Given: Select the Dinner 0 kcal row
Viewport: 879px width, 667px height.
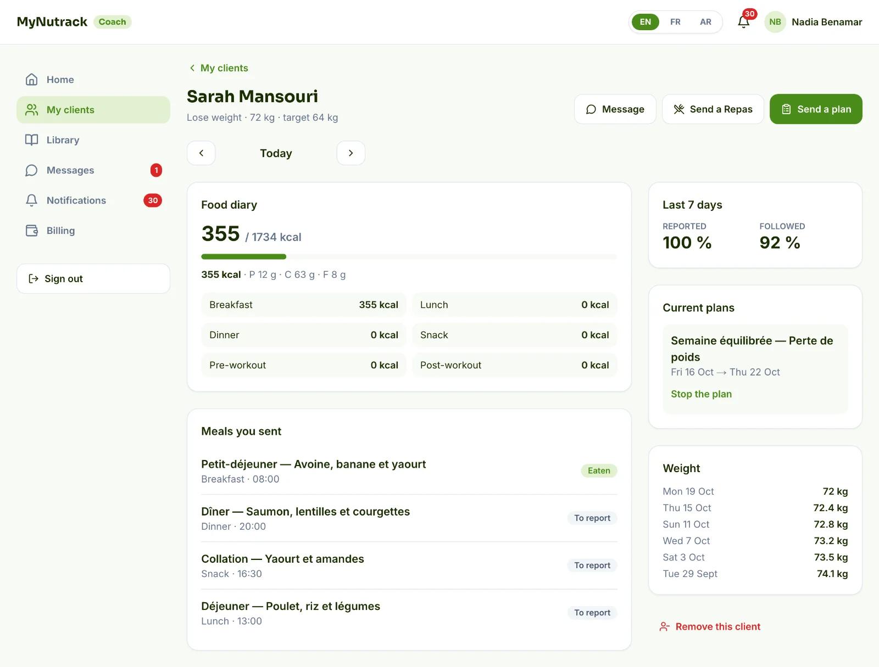Looking at the screenshot, I should [x=304, y=335].
